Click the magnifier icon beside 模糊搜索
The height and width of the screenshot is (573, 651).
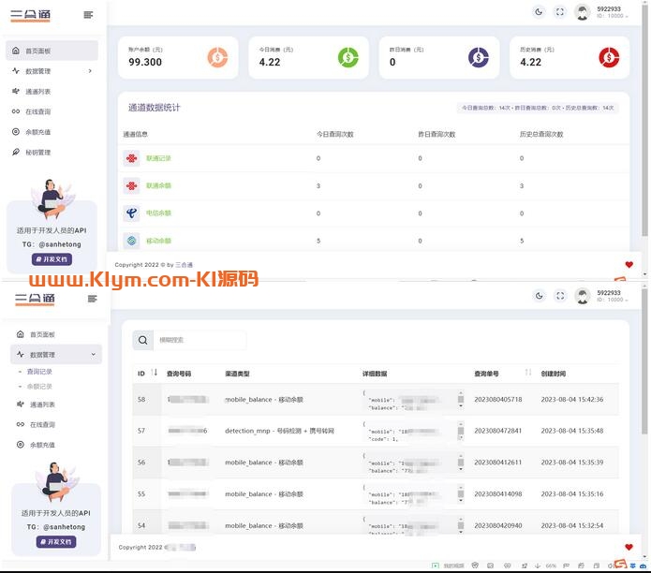point(143,341)
